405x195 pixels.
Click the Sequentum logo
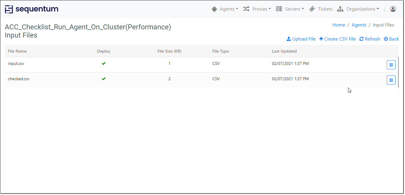[x=32, y=9]
